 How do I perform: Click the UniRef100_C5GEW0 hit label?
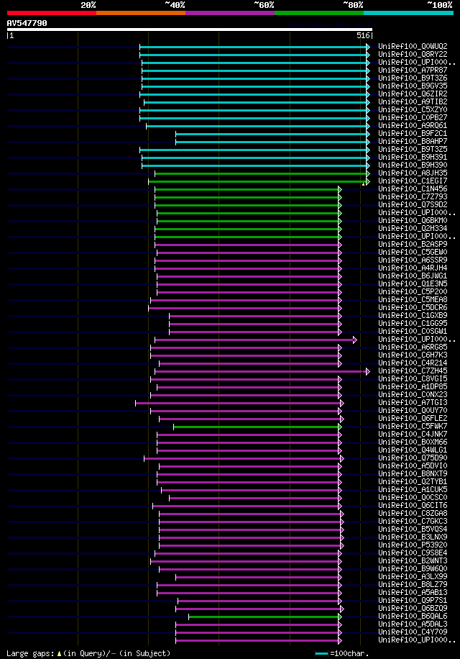point(413,253)
